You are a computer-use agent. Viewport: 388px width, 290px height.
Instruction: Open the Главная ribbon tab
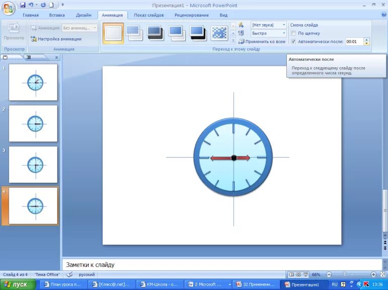point(31,15)
